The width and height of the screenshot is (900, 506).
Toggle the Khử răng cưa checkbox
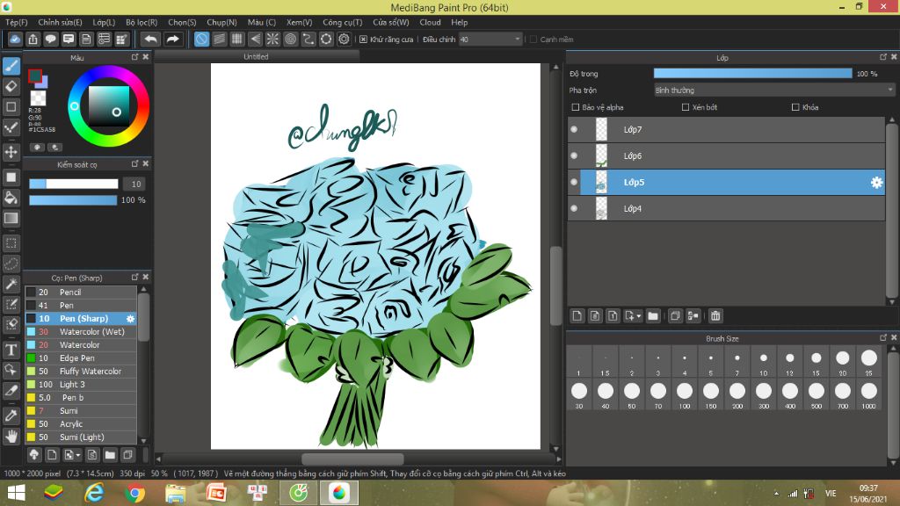[x=363, y=40]
